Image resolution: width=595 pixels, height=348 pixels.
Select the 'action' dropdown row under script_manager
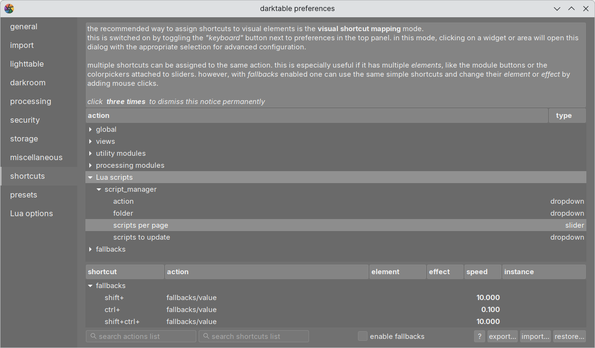pyautogui.click(x=336, y=201)
